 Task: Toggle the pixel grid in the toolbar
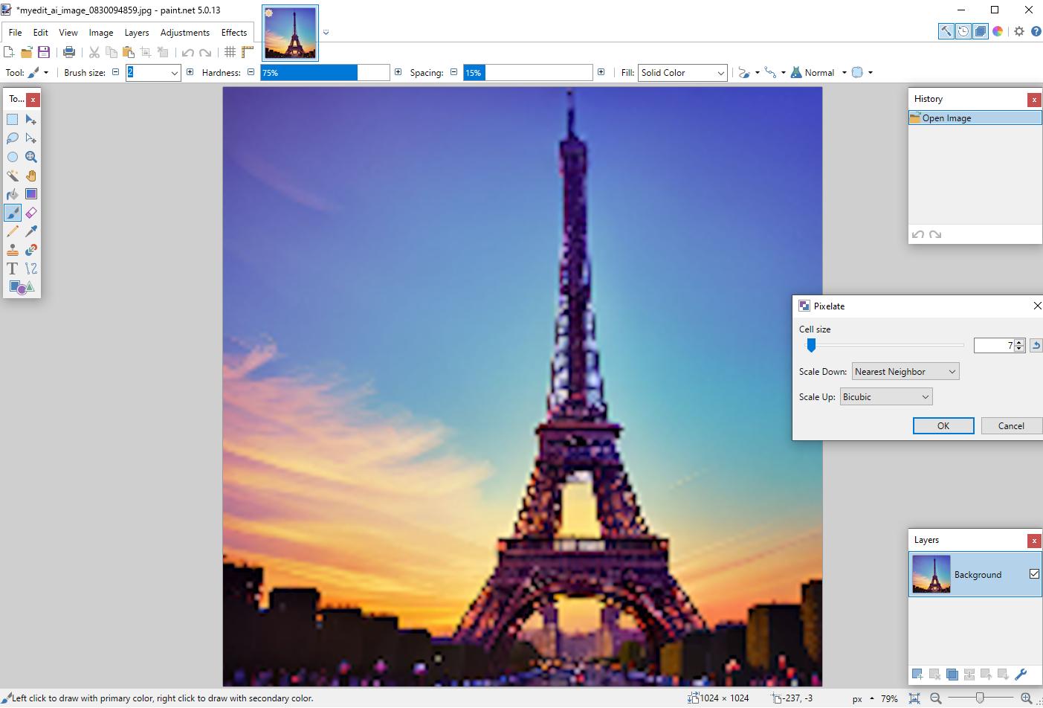coord(230,51)
